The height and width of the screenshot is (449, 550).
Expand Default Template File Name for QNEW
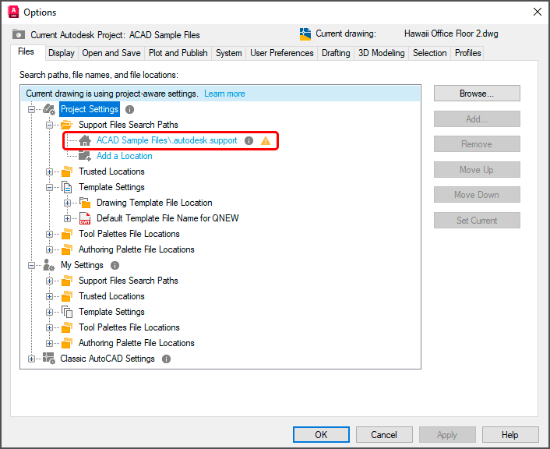tap(67, 218)
